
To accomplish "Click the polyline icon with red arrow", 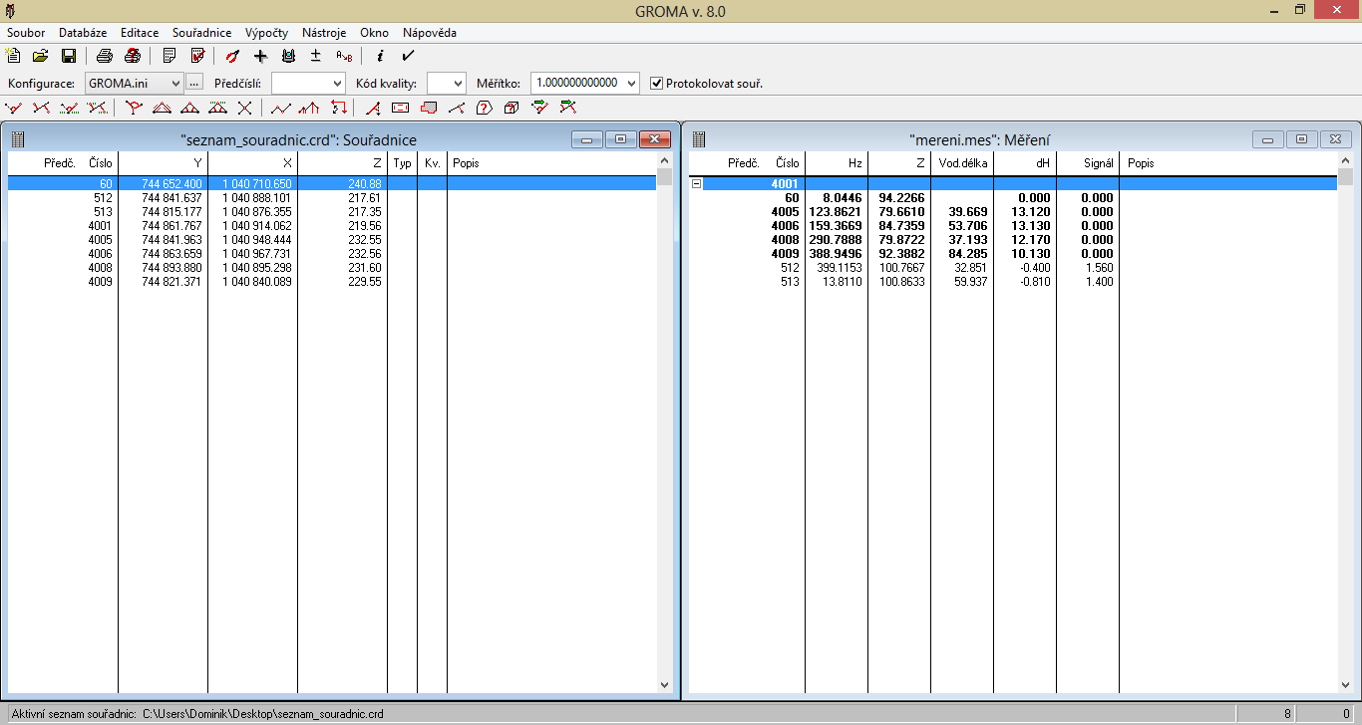I will [x=309, y=108].
